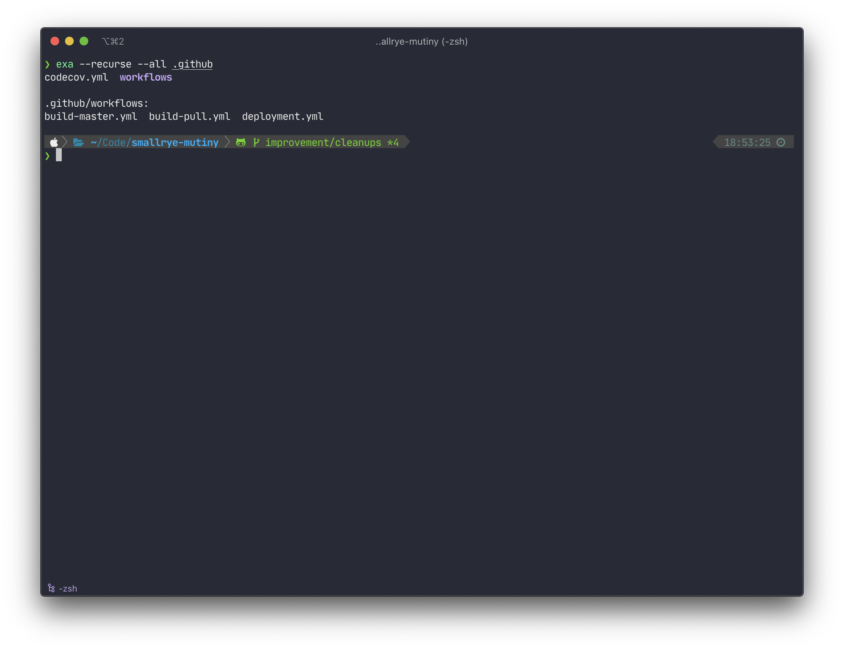Screen dimensions: 844x650
Task: Click the GitHub octocat icon in prompt
Action: click(x=241, y=142)
